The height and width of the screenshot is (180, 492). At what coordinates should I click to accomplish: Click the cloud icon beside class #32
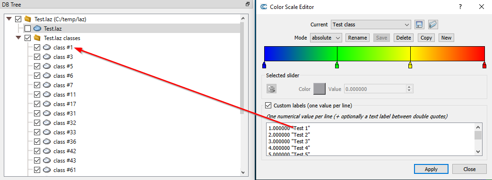pyautogui.click(x=47, y=123)
